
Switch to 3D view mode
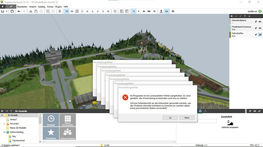click(67, 12)
